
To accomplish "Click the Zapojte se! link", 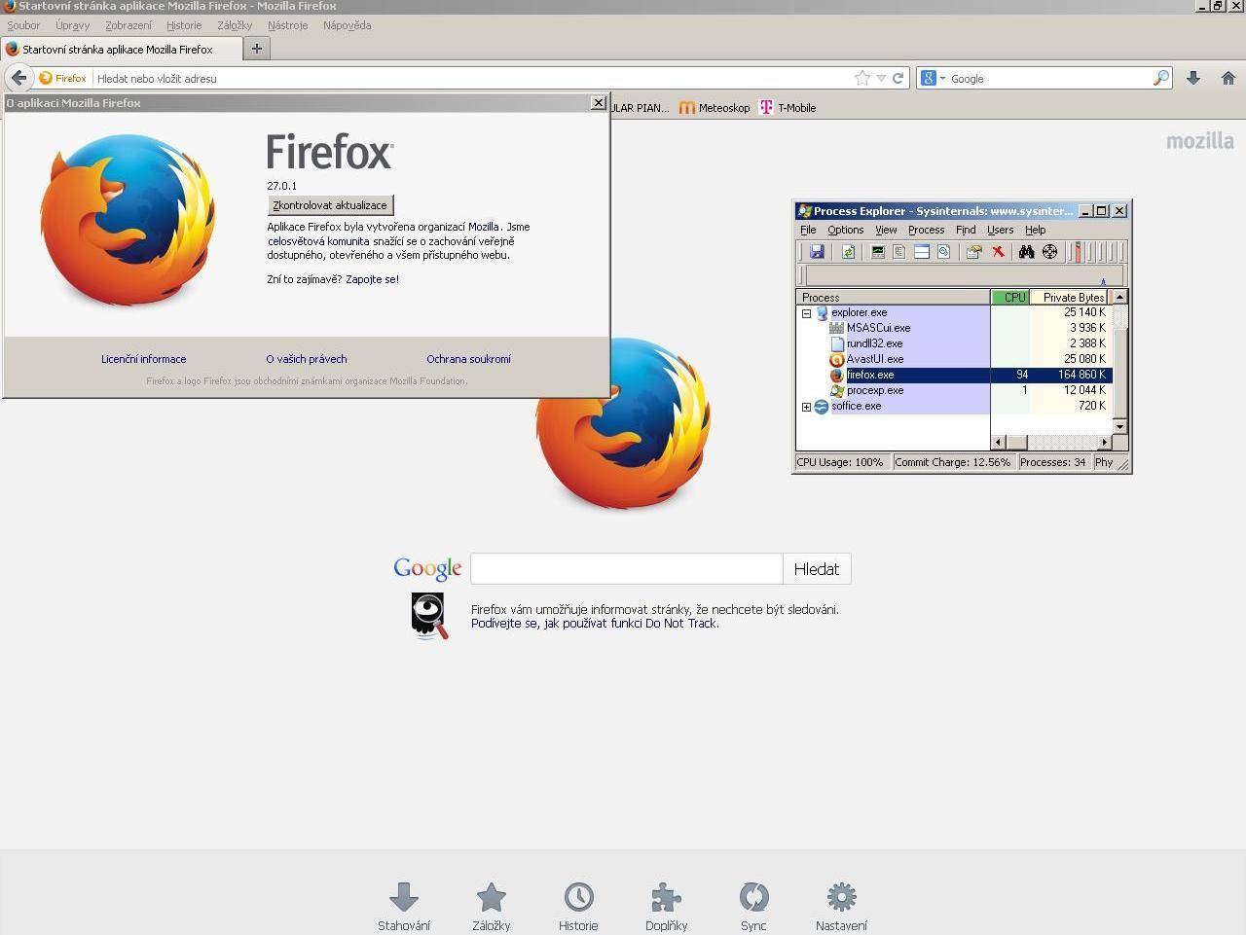I will click(372, 279).
